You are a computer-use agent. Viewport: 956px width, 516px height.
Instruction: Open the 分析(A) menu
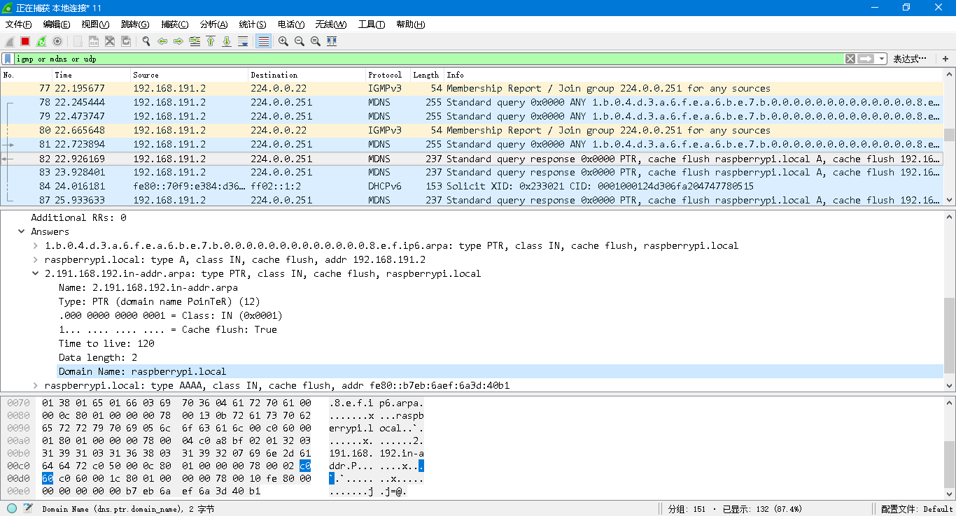pyautogui.click(x=213, y=24)
